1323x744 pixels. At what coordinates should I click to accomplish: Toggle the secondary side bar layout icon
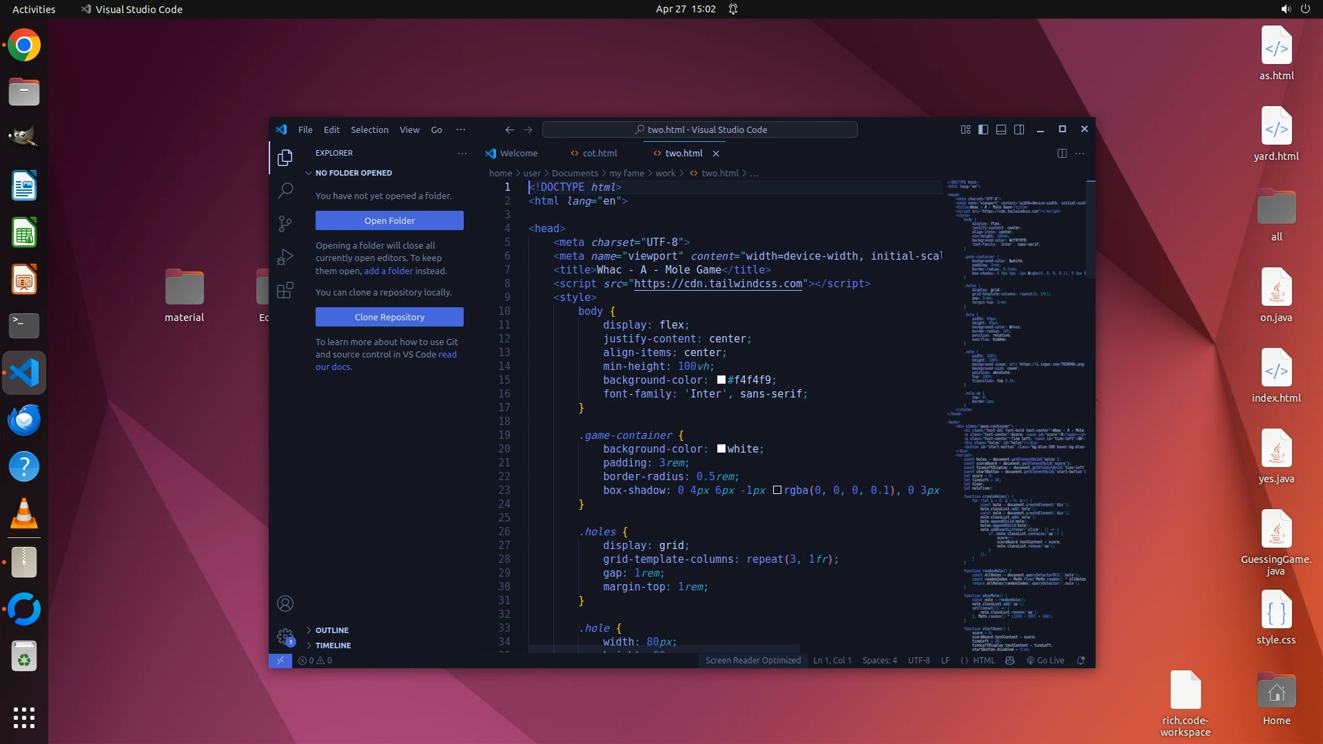[x=1019, y=130]
